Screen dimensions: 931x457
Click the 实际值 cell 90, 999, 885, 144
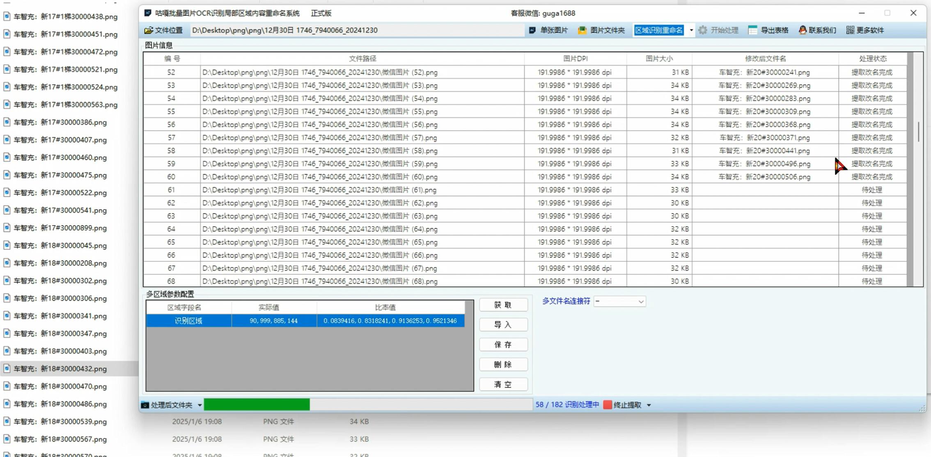click(274, 321)
